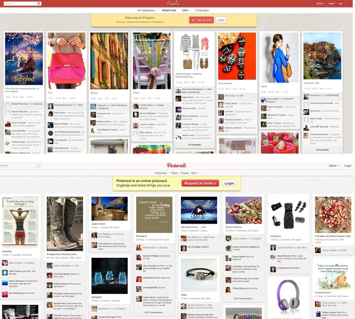The image size is (355, 319).
Task: Open the Gifts dropdown in Pinterest nav
Action: (x=194, y=173)
